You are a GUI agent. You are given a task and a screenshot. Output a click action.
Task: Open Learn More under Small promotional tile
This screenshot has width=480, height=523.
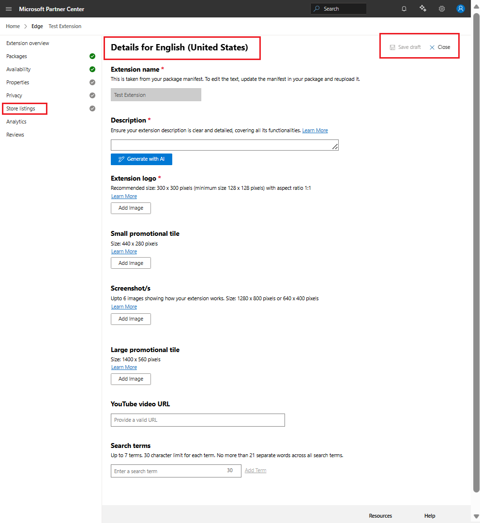click(x=124, y=251)
